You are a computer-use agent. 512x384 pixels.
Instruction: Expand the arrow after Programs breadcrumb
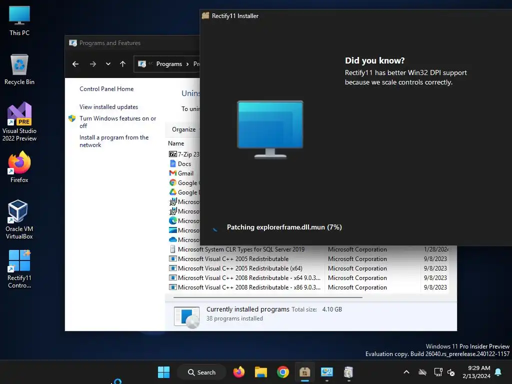coord(187,64)
